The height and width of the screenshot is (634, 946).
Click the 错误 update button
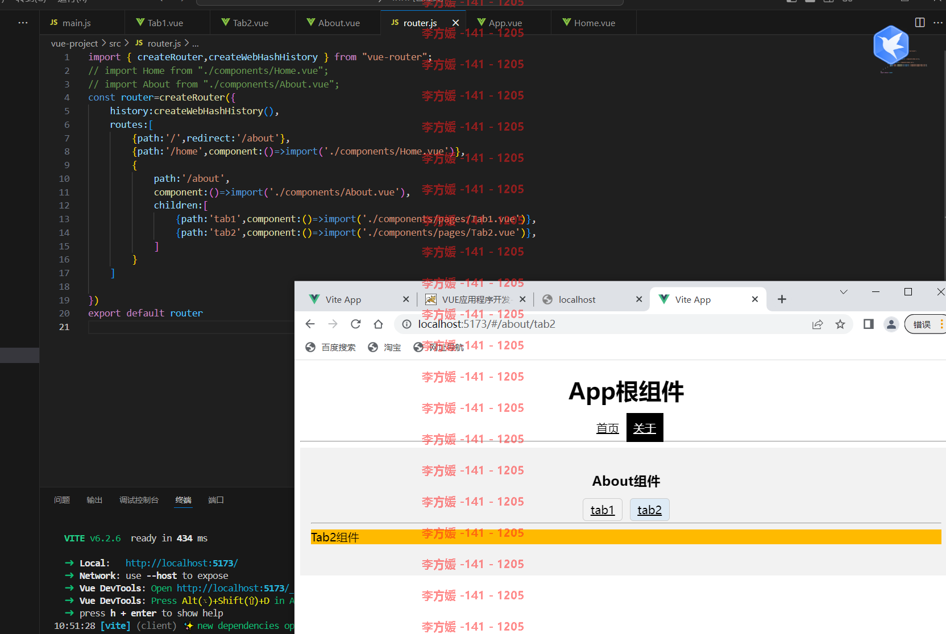pos(924,324)
